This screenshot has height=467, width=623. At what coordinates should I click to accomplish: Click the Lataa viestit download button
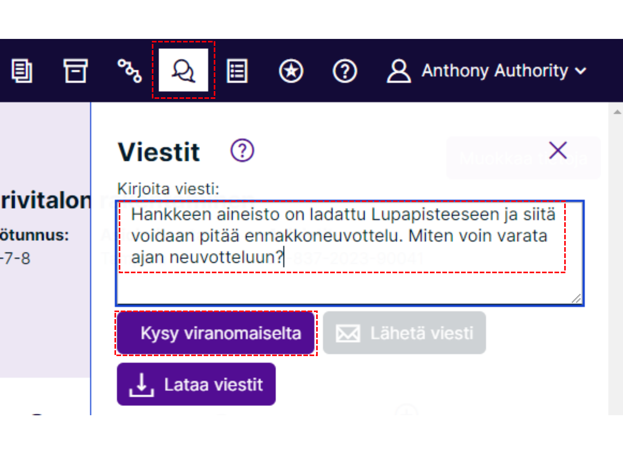[x=196, y=384]
